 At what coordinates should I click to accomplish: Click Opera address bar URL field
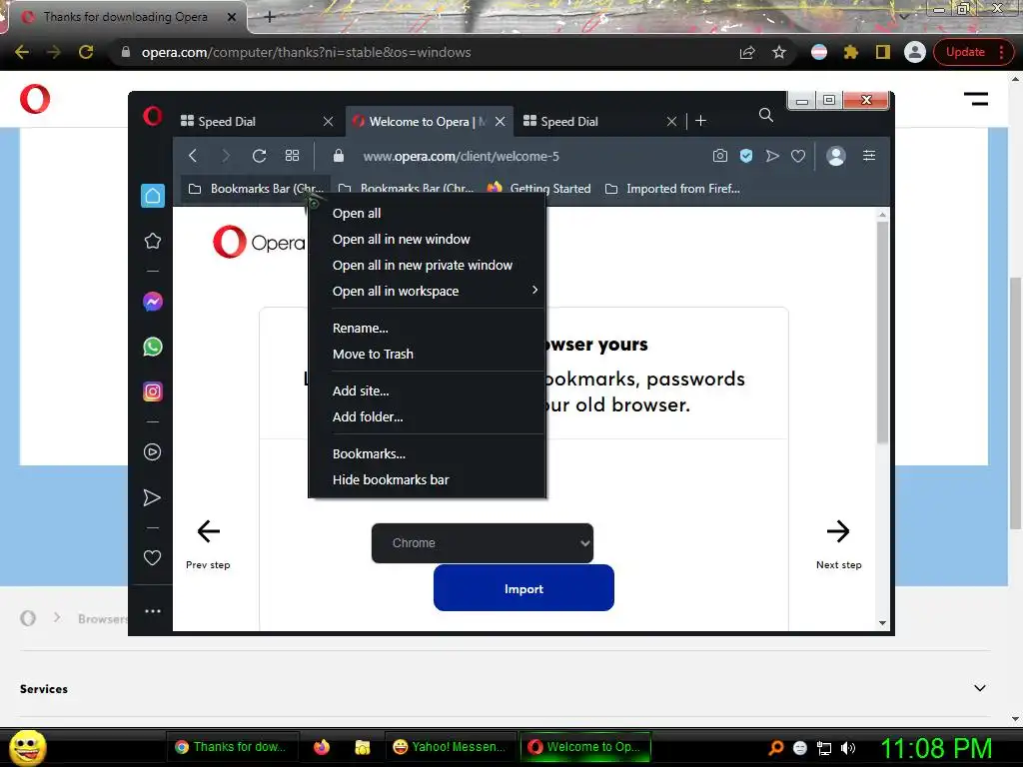tap(462, 156)
